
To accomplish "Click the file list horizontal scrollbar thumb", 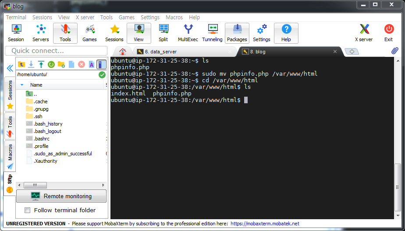I will [36, 185].
